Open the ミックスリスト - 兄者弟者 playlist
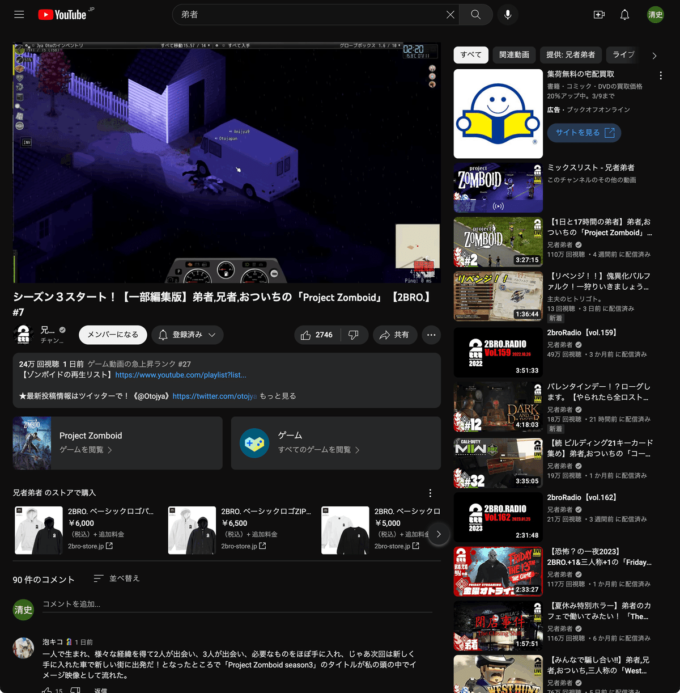This screenshot has height=693, width=680. click(x=591, y=168)
